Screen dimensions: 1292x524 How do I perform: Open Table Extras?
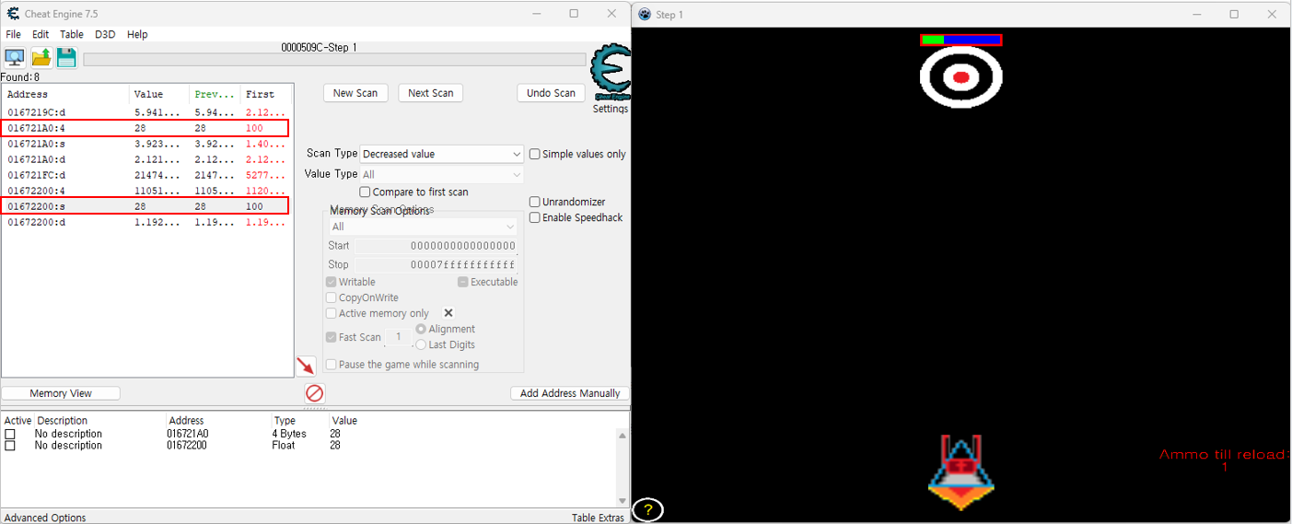598,518
